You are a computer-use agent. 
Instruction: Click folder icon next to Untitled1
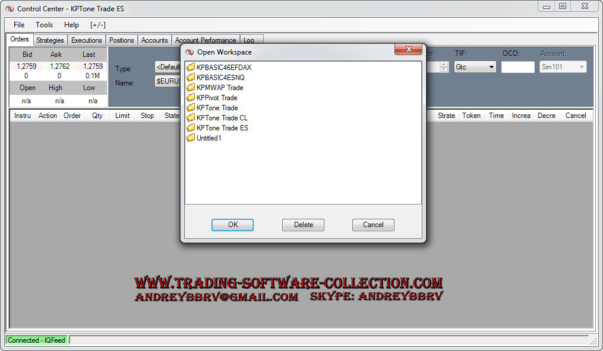point(191,138)
